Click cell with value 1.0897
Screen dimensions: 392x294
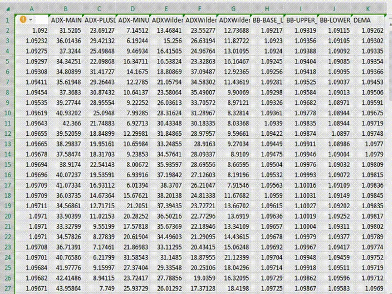334,134
